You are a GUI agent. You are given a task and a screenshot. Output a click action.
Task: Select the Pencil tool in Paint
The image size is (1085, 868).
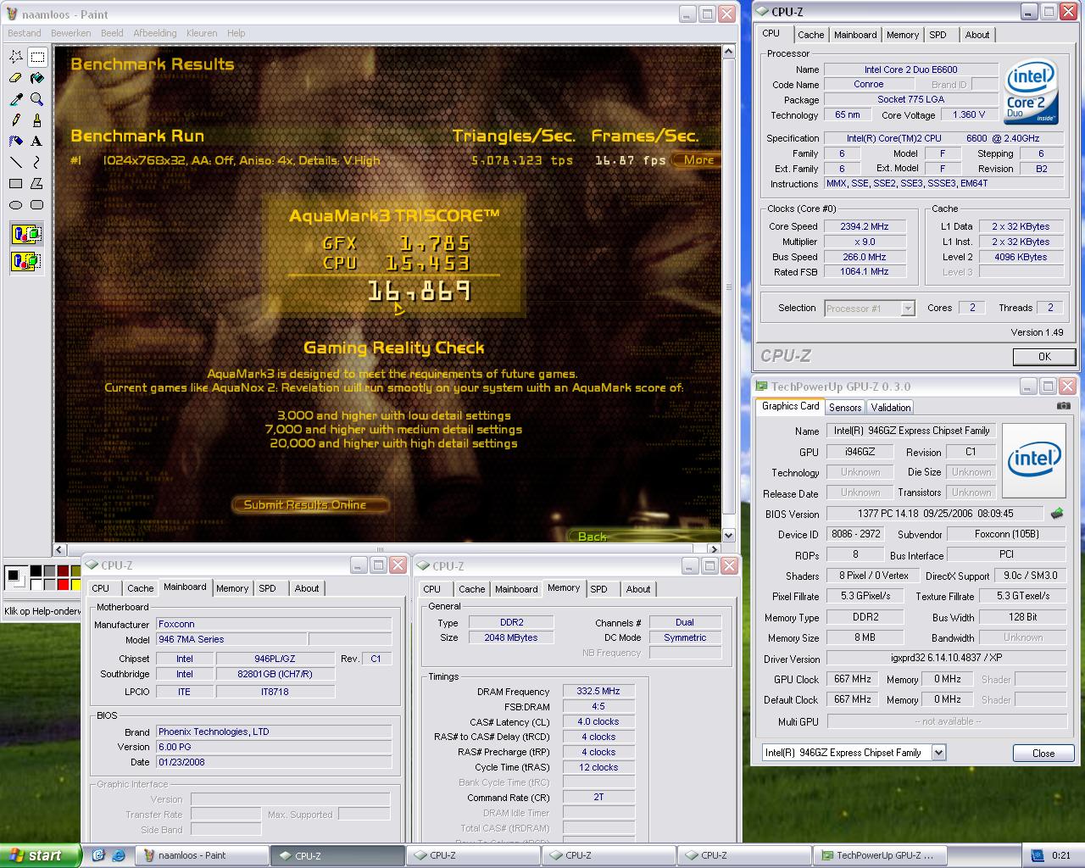pyautogui.click(x=16, y=120)
